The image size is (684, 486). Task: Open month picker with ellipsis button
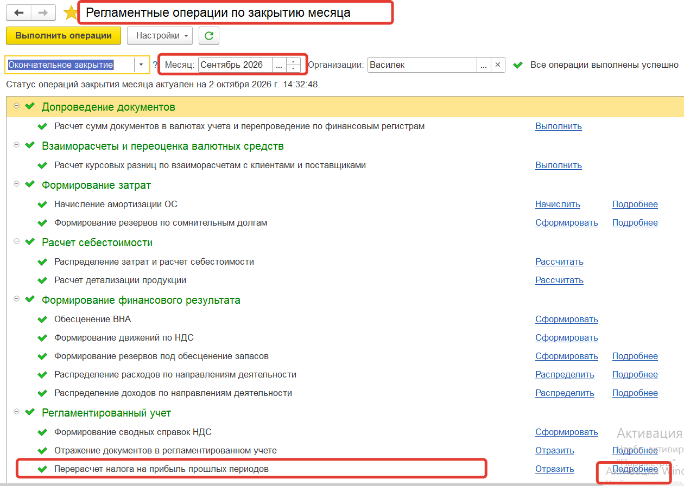coord(279,65)
